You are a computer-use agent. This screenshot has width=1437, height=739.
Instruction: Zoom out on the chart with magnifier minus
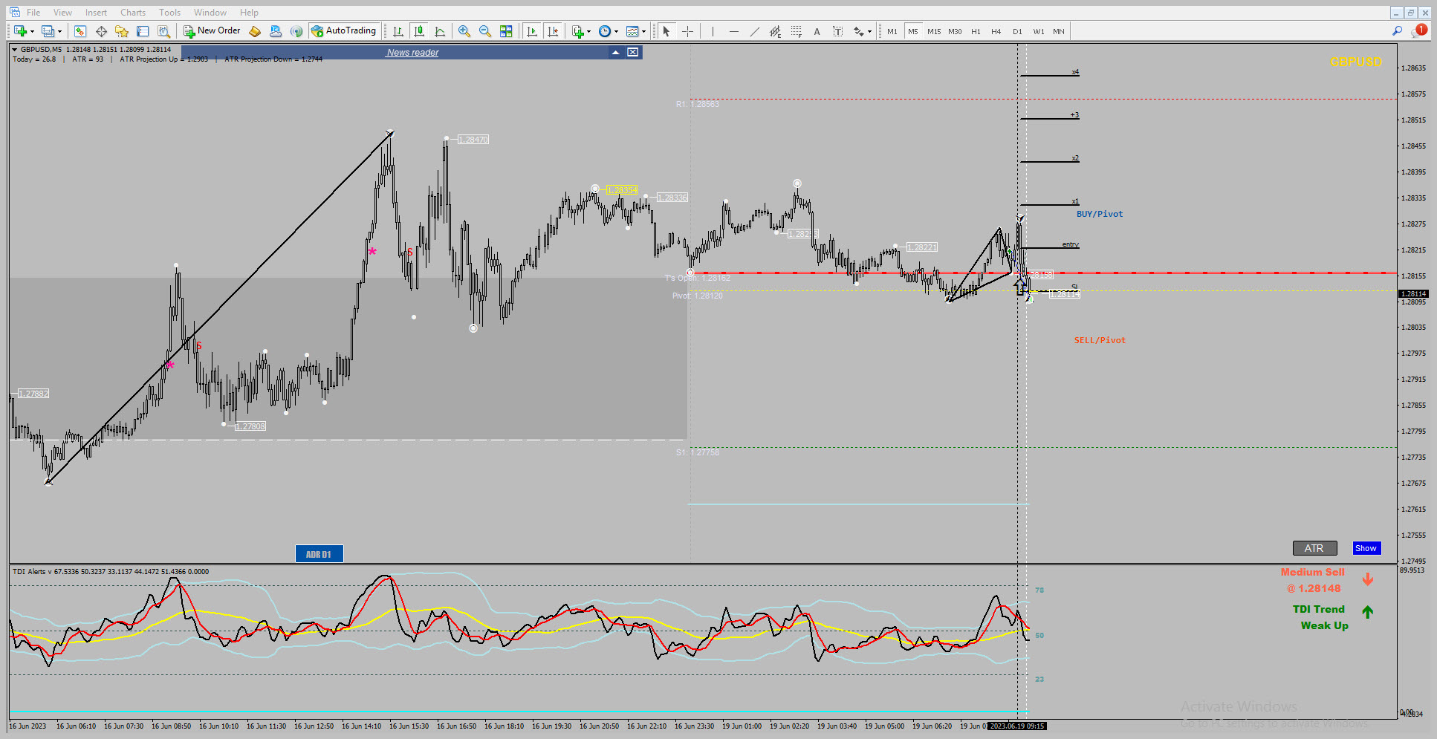click(x=485, y=31)
